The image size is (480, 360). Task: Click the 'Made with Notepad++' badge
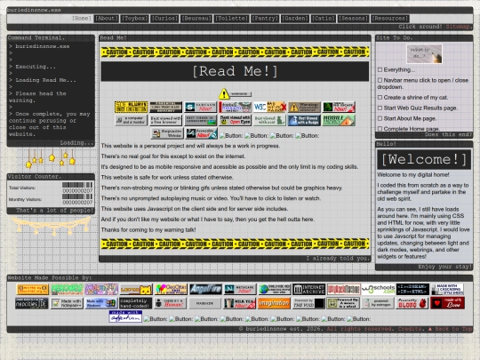[x=67, y=303]
